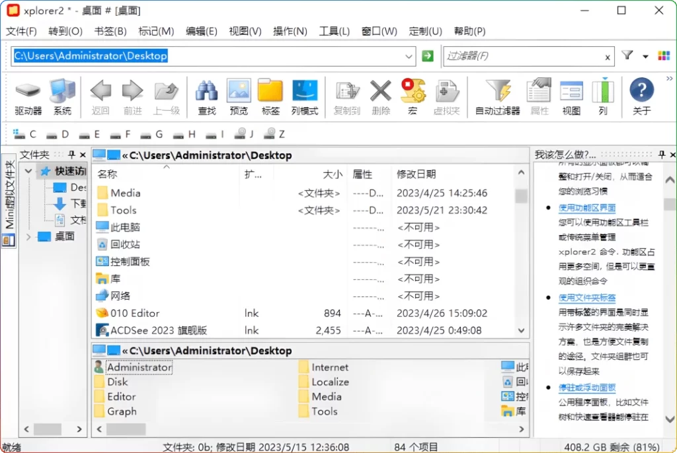
Task: Select the 010 Editor shortcut row
Action: pos(303,313)
